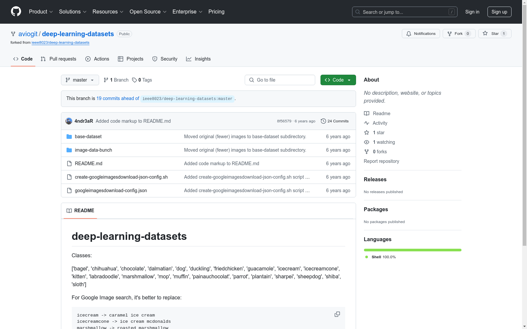Click the Shell language bar
Viewport: 527px width, 329px height.
point(413,250)
